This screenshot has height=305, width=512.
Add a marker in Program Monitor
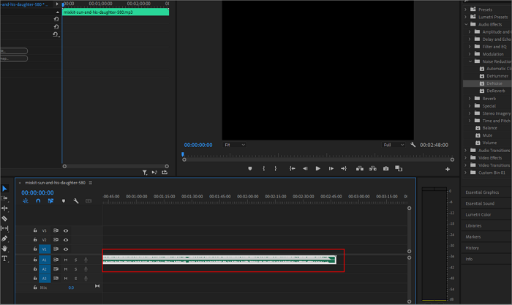click(250, 168)
